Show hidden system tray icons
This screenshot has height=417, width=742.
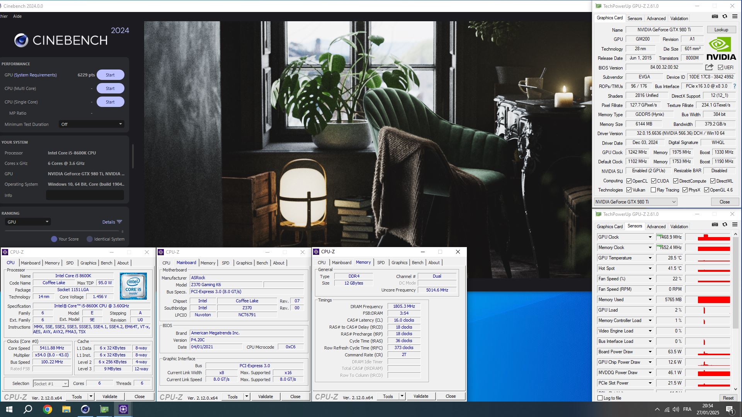[x=657, y=409]
